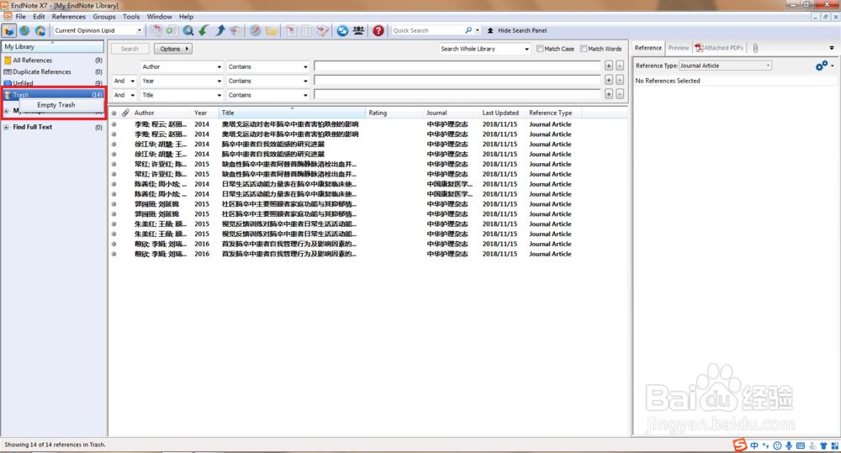Switch to Online Search Mode globe icon

[24, 30]
